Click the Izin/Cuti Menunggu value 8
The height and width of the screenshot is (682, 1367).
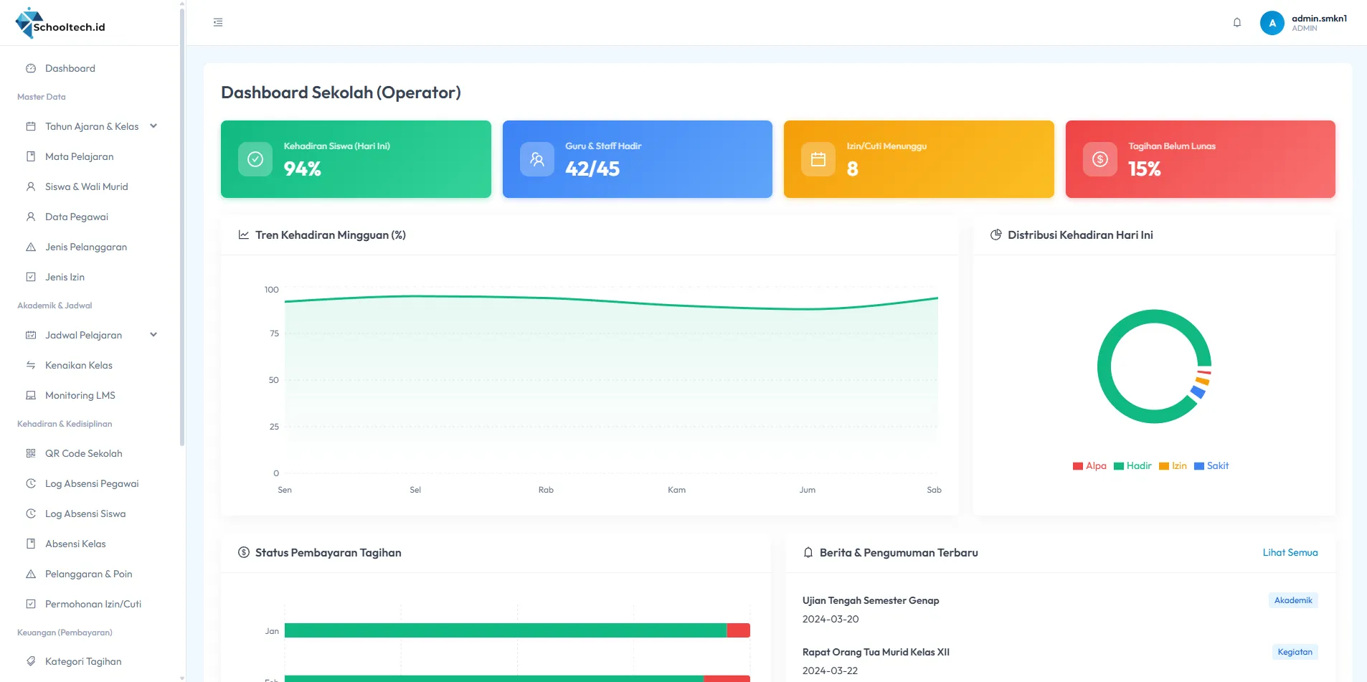pos(852,169)
